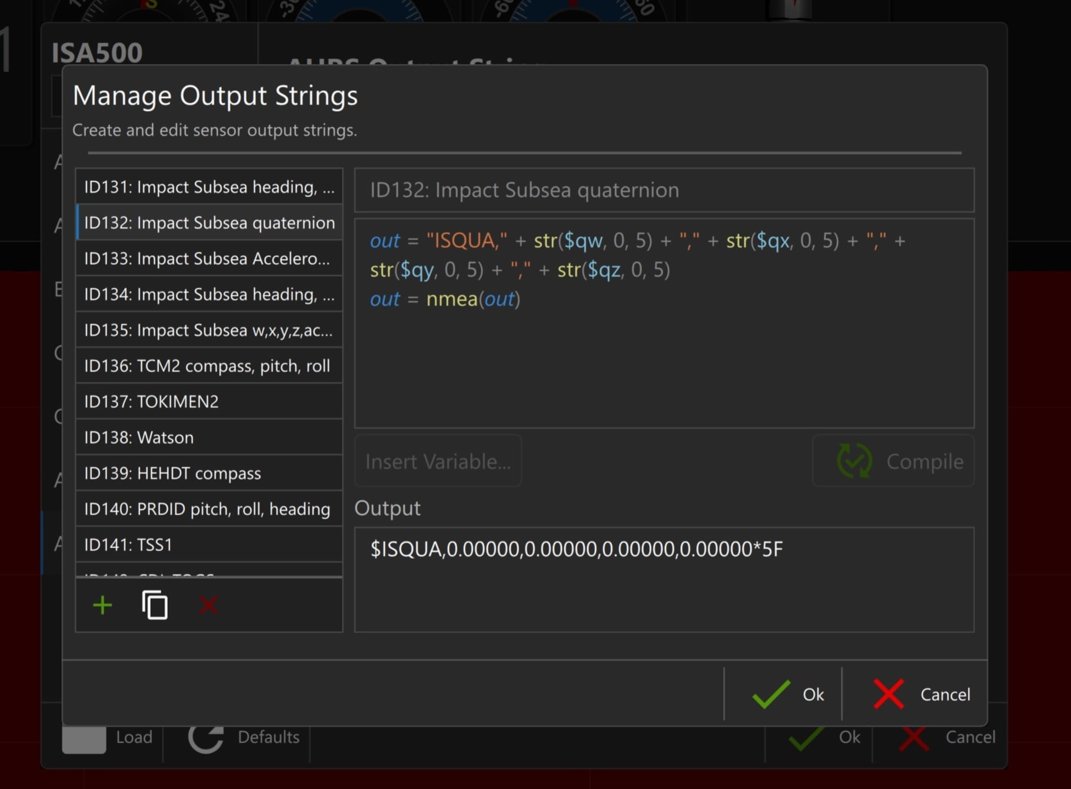Click Ok in the background ISA500 window

(824, 737)
